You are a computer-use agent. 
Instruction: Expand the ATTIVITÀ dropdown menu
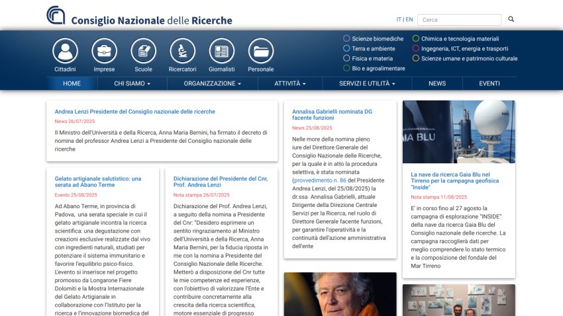(289, 83)
